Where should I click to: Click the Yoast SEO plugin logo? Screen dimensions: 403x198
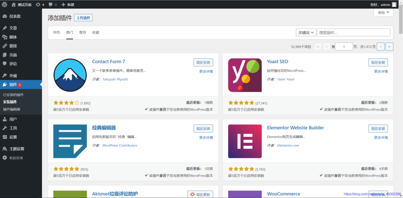[x=245, y=75]
